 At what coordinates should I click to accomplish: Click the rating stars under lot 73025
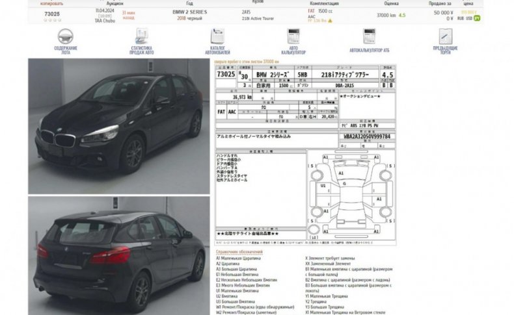pos(53,20)
